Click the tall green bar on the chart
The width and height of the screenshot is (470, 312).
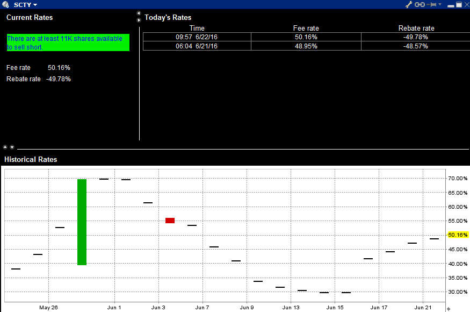[82, 222]
